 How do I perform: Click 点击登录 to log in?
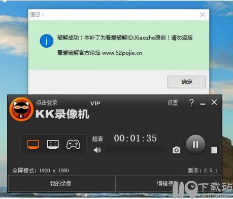pyautogui.click(x=47, y=103)
